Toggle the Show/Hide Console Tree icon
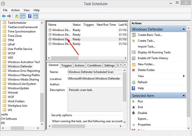The height and width of the screenshot is (136, 192). coord(23,16)
